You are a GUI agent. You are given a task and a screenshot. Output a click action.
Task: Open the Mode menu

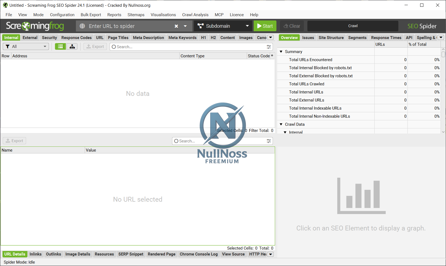[x=38, y=15]
